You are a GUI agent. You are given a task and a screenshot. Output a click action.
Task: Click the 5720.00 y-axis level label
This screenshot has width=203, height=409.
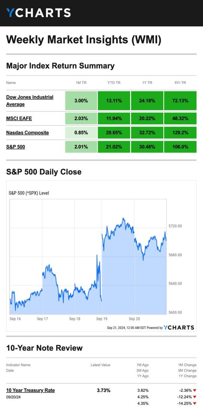pos(175,226)
